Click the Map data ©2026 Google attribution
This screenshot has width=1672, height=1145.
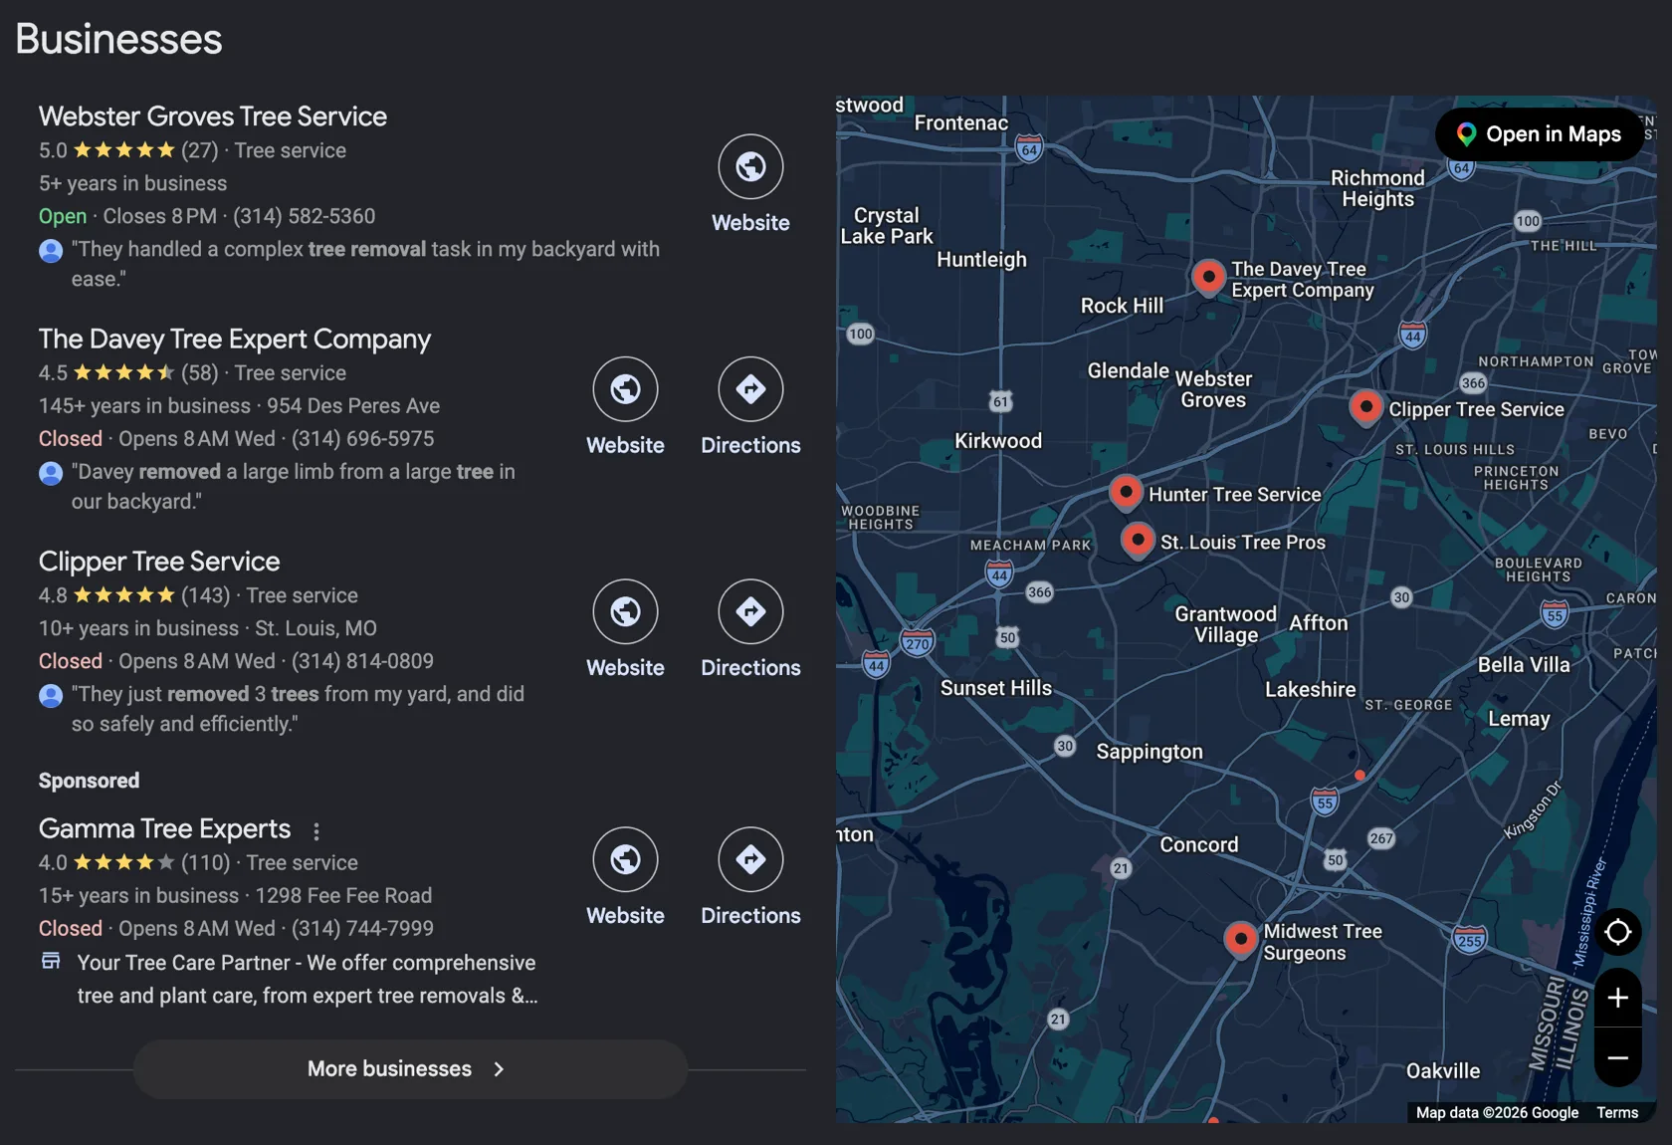(1497, 1113)
